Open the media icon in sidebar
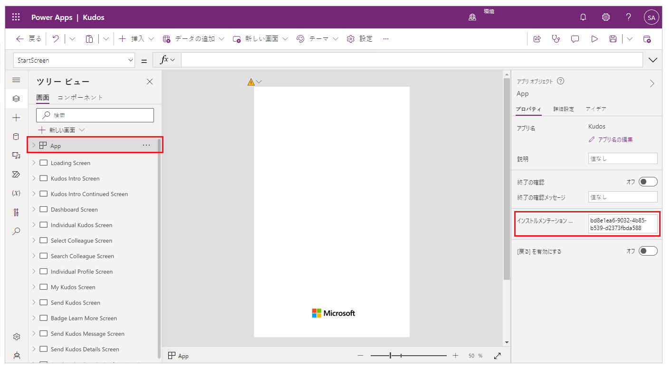This screenshot has height=368, width=672. point(16,155)
